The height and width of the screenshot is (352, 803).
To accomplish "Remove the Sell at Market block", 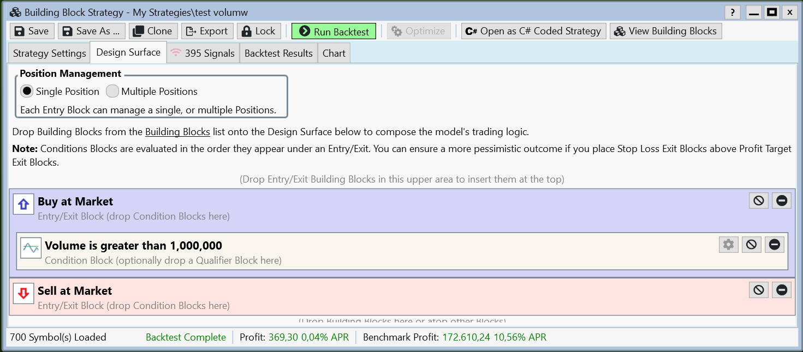I will [781, 290].
